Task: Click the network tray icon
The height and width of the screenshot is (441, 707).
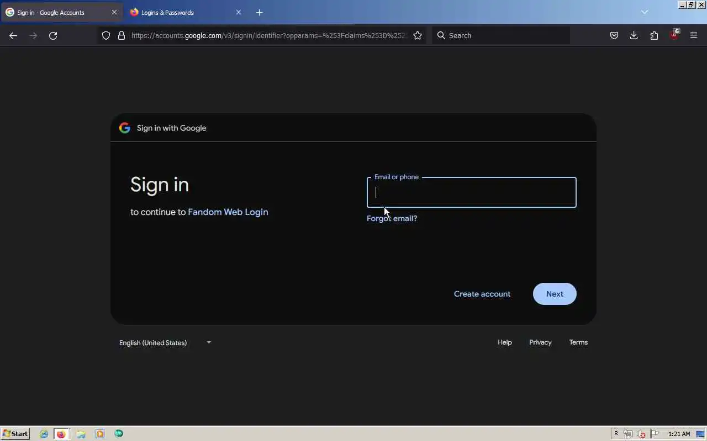Action: tap(628, 434)
